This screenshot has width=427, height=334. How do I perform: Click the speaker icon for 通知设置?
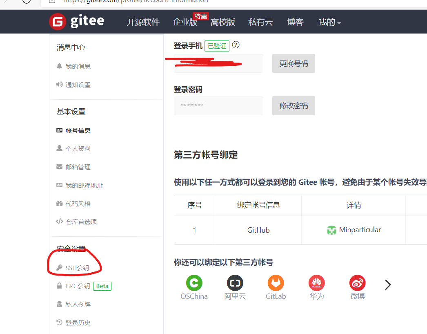(x=59, y=85)
